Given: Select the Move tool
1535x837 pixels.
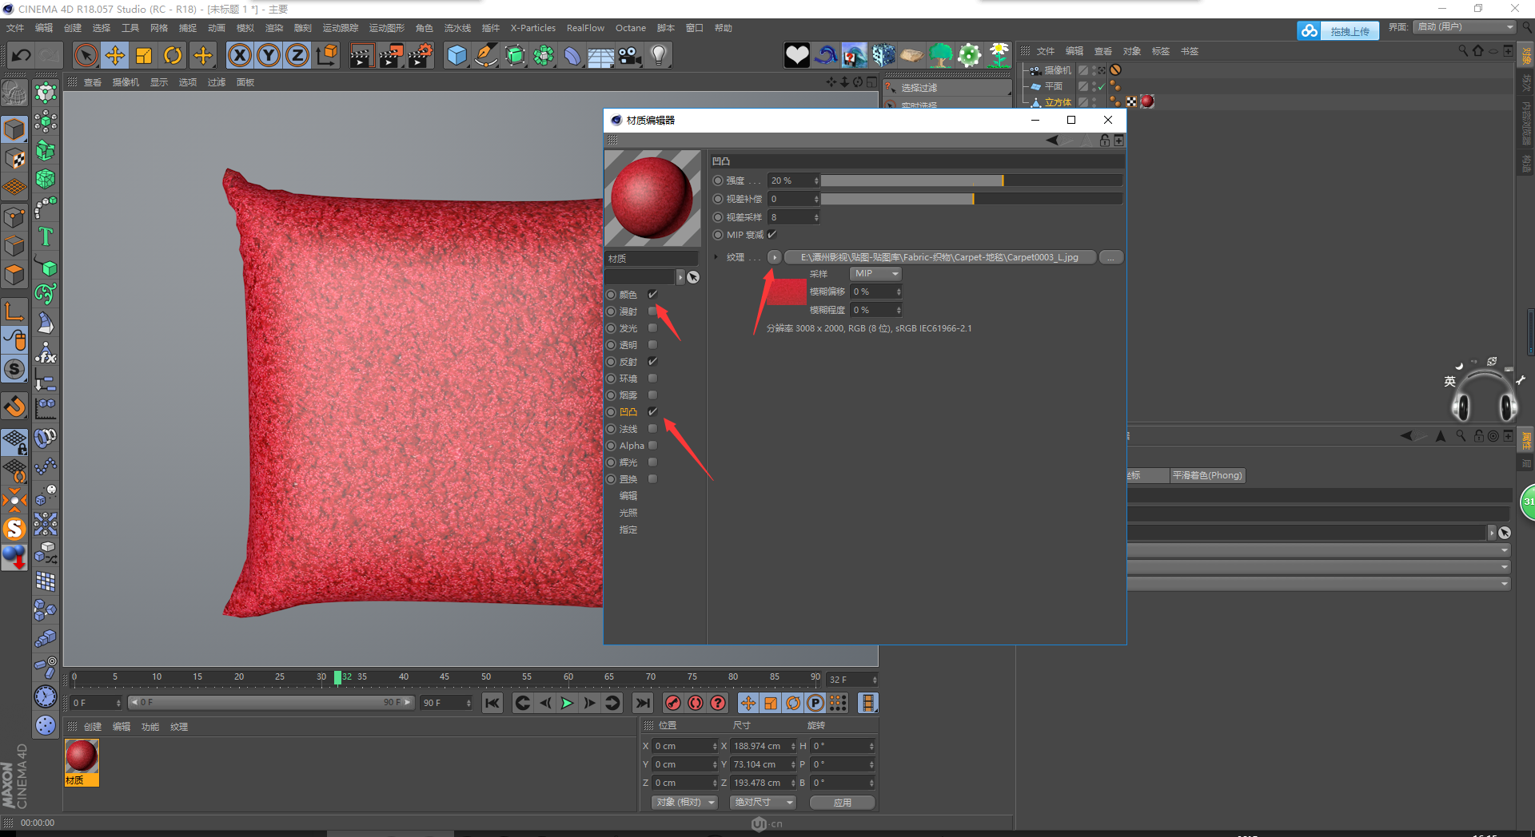Looking at the screenshot, I should pos(115,55).
